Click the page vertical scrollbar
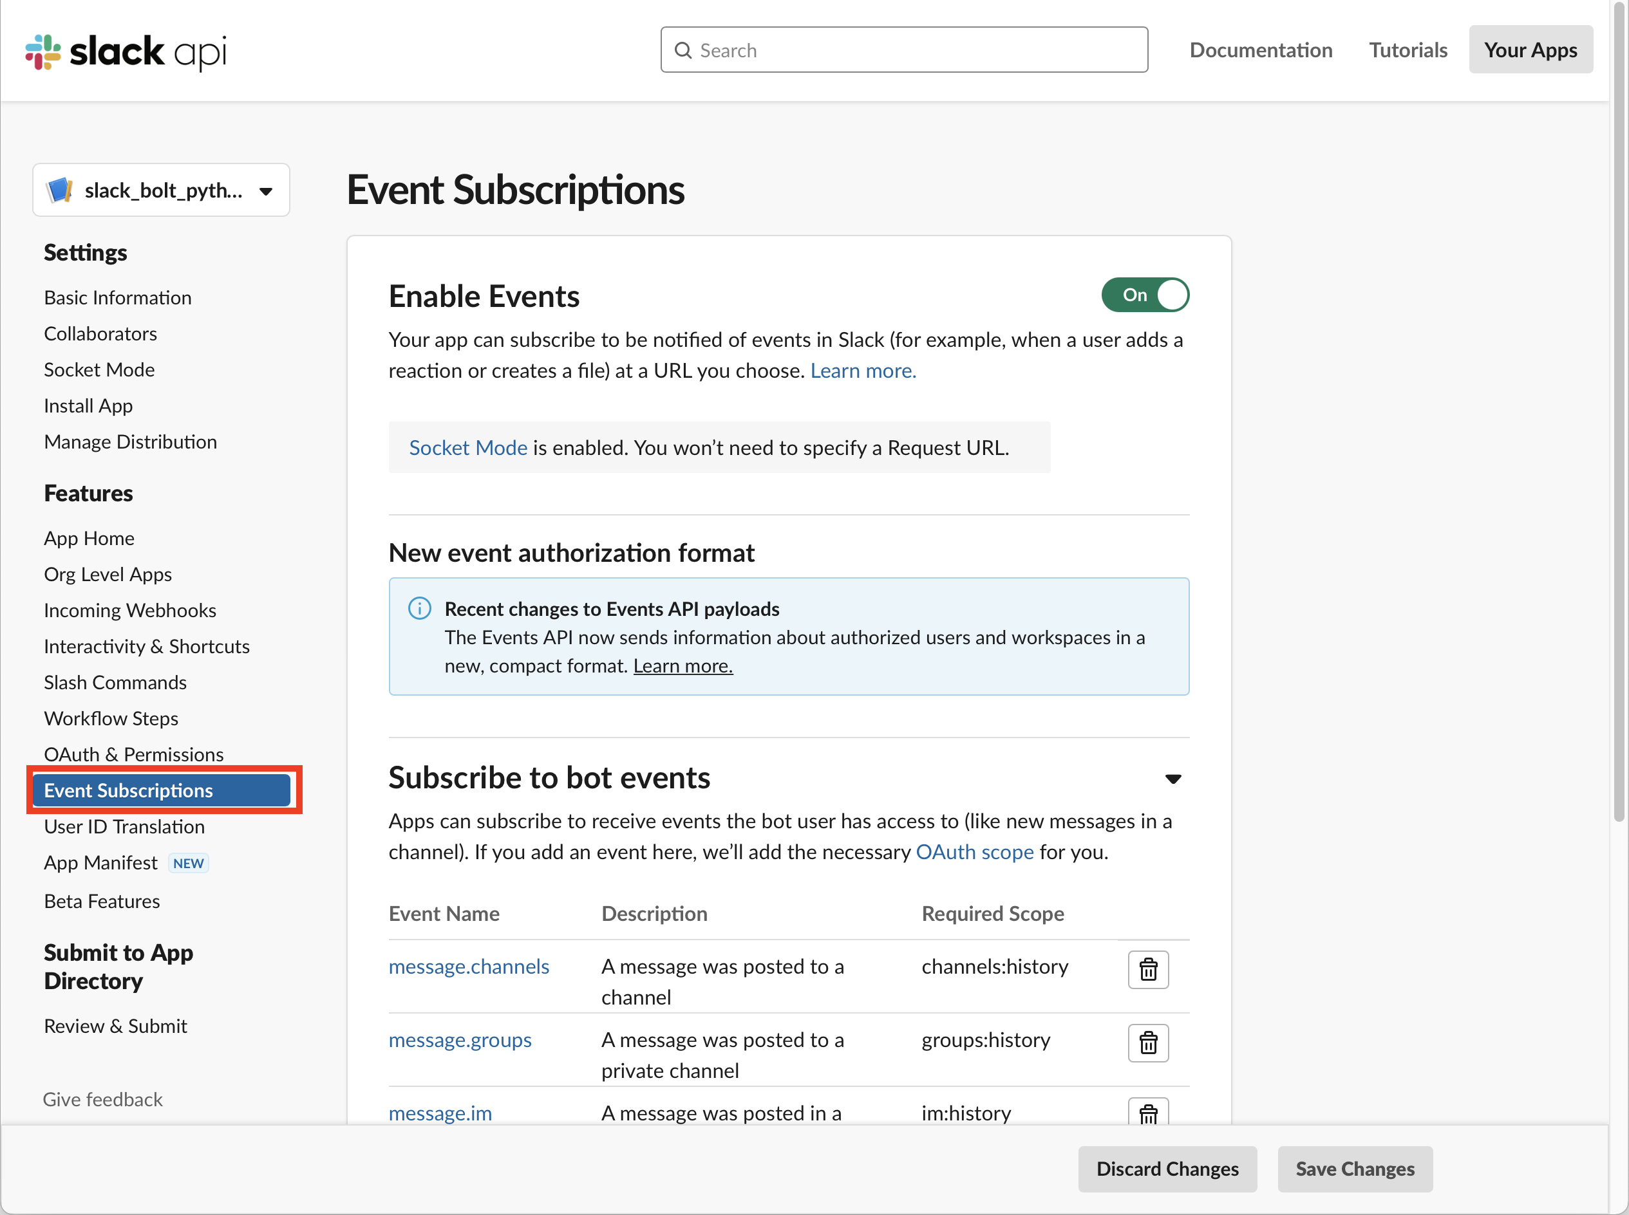1629x1215 pixels. [x=1619, y=412]
